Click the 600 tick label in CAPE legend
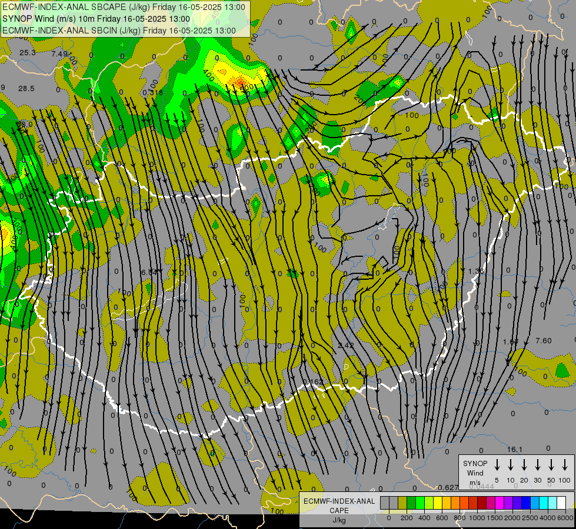This screenshot has width=576, height=529. (x=442, y=518)
